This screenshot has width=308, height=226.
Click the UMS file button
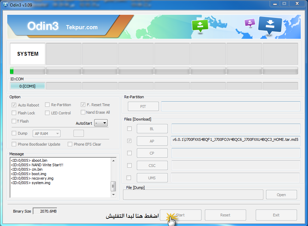(152, 178)
